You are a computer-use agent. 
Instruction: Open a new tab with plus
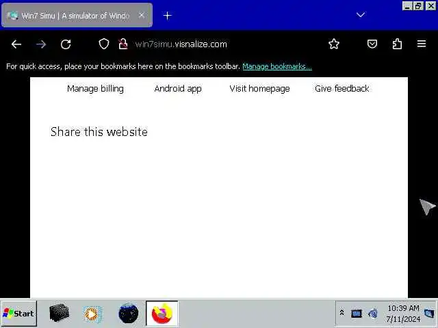pyautogui.click(x=167, y=16)
